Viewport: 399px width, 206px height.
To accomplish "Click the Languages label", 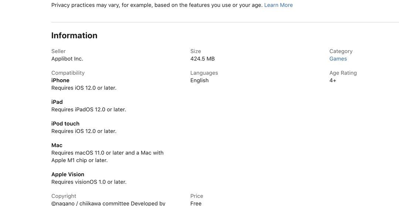I will pos(204,73).
